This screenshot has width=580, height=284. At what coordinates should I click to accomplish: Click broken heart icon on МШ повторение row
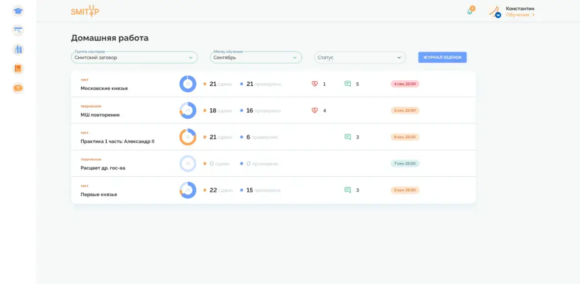(315, 110)
